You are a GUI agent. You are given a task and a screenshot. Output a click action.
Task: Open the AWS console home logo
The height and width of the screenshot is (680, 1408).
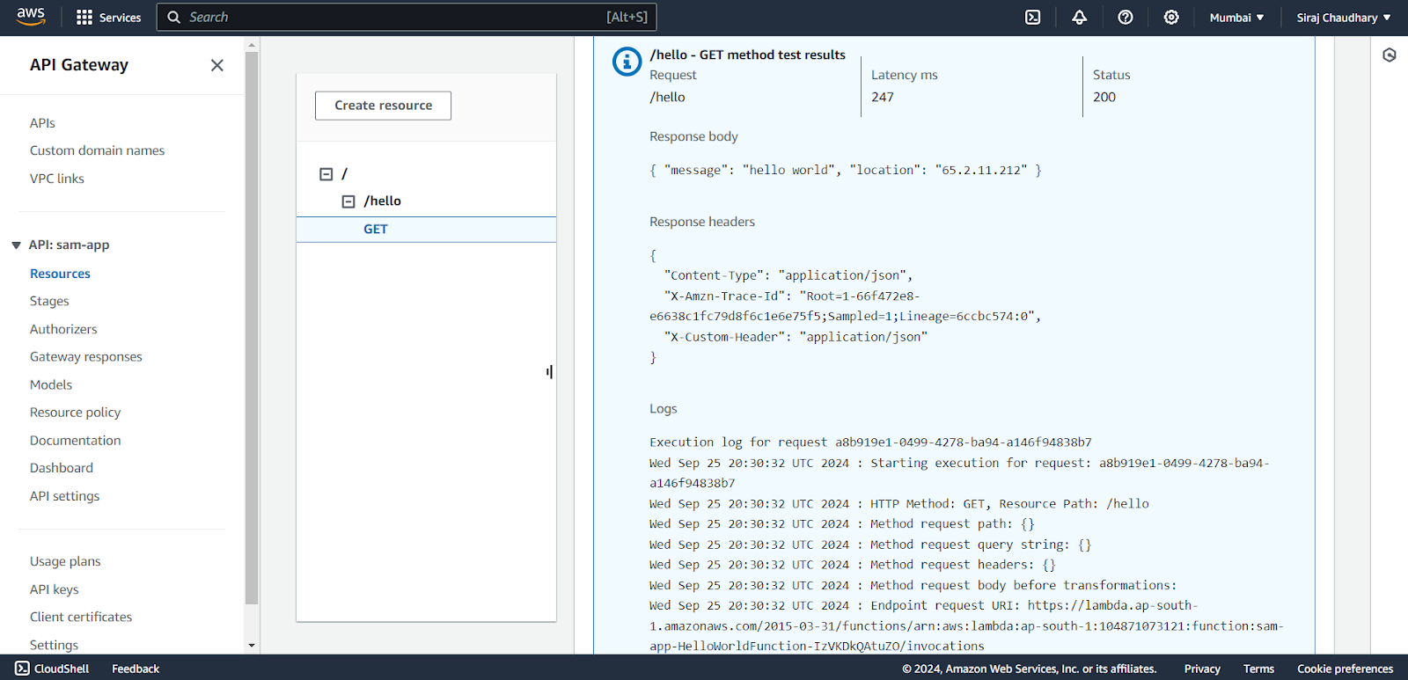click(31, 17)
